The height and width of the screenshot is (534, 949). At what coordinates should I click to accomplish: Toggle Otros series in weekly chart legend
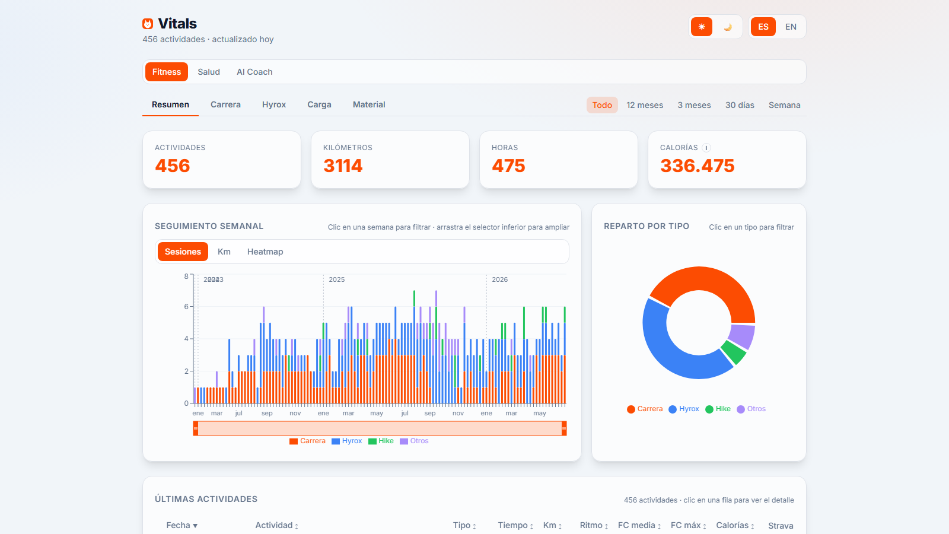coord(414,441)
